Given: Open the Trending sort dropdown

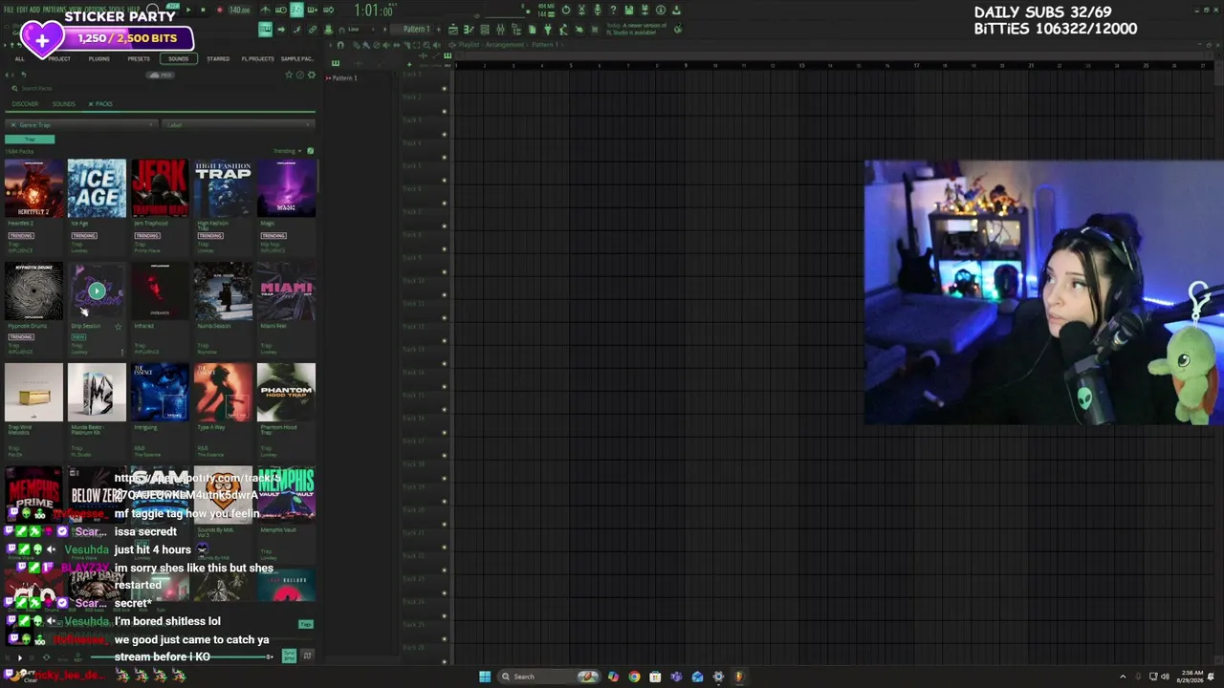Looking at the screenshot, I should 287,151.
